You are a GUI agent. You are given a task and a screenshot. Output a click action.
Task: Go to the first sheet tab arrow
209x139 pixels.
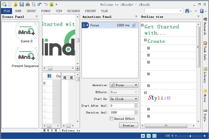(44, 130)
